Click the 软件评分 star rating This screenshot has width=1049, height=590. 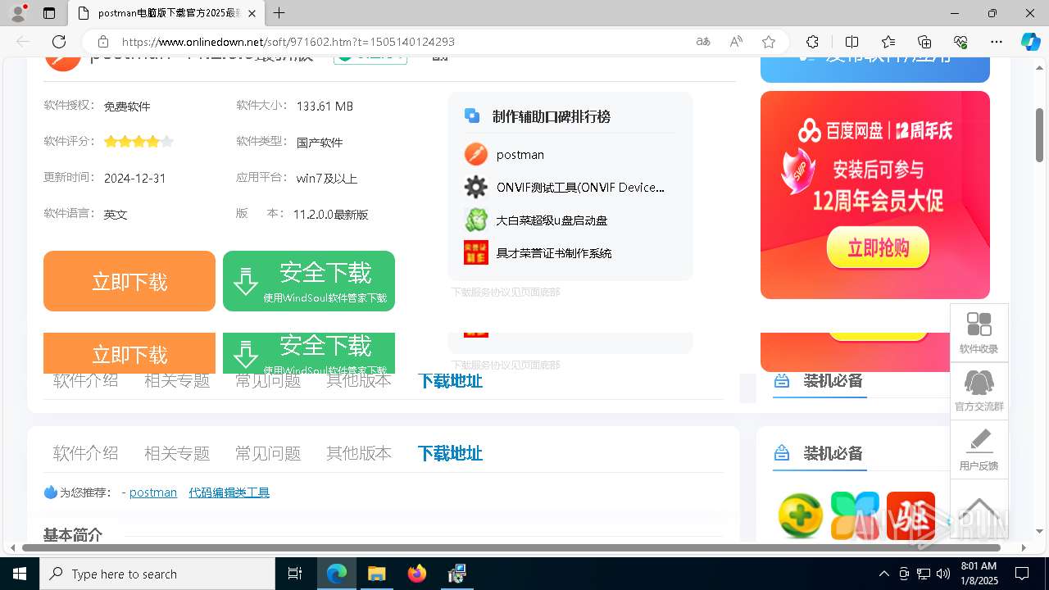139,142
